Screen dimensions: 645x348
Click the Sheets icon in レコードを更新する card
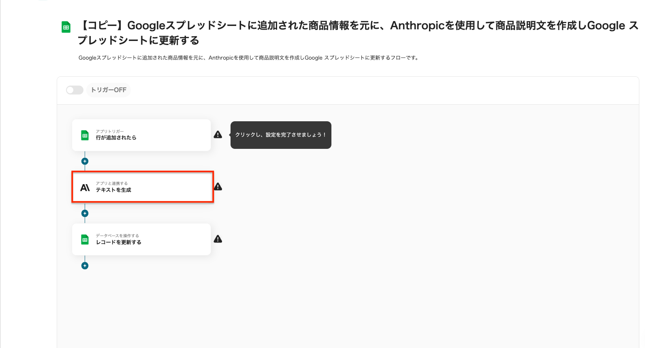tap(85, 240)
